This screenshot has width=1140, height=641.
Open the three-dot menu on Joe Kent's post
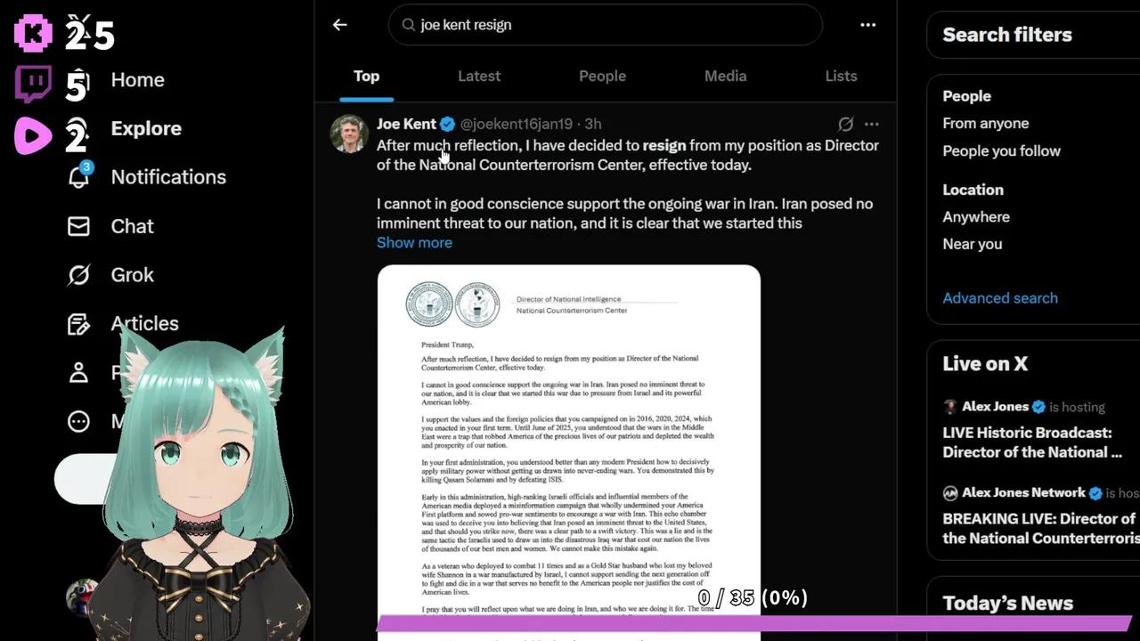tap(872, 124)
